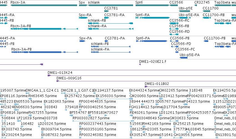The height and width of the screenshot is (139, 236).
Task: Open the RP003237443.5prime EST
Action: [x=80, y=127]
